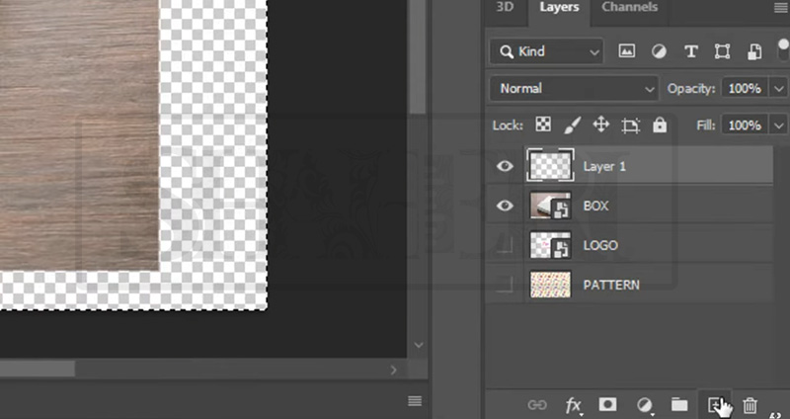Click the adjustment layer filter icon
This screenshot has width=790, height=419.
658,51
